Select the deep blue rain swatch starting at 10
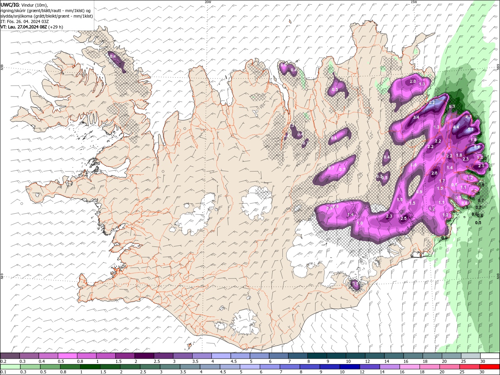 [x=349, y=367]
